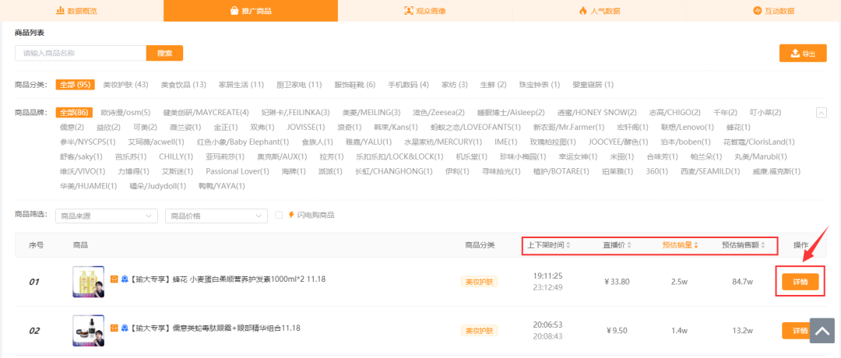The image size is (841, 358).
Task: Filter by brand 欧诗漫/osm(5)
Action: click(x=125, y=113)
